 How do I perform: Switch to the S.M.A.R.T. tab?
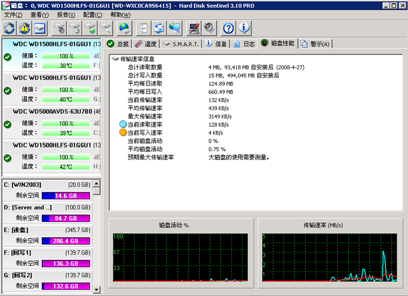pos(181,44)
